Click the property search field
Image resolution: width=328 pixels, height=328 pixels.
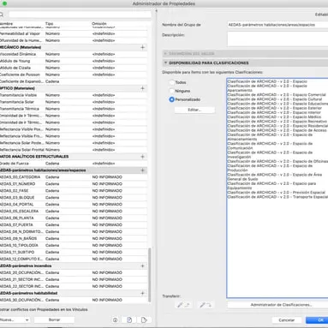pos(80,15)
